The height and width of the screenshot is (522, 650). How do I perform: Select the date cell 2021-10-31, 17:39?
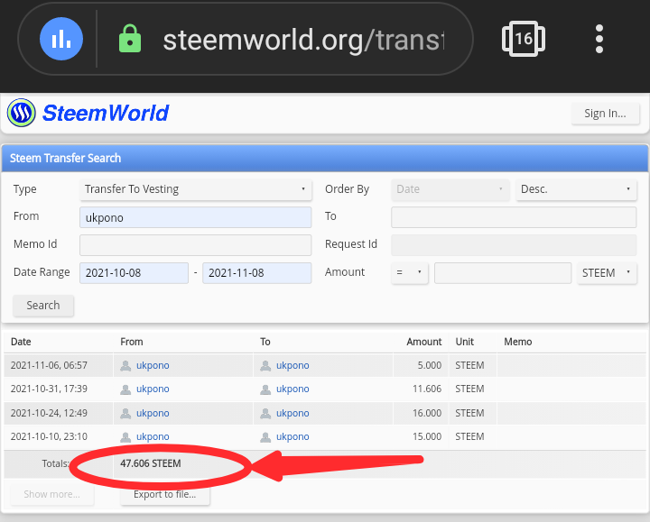(x=49, y=389)
